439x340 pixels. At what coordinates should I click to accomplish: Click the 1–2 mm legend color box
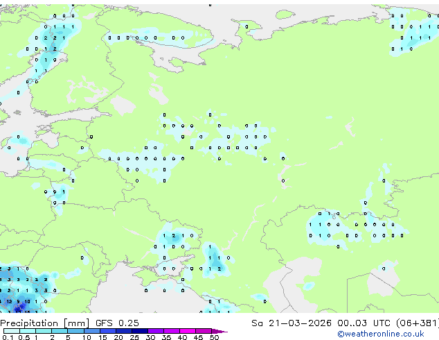click(44, 331)
